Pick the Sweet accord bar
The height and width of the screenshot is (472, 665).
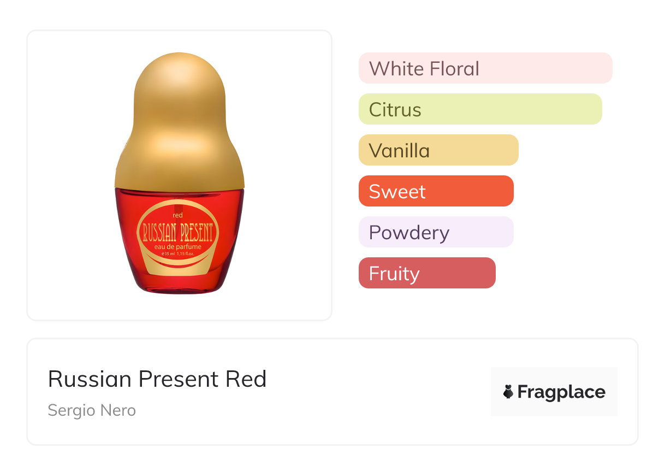point(436,191)
